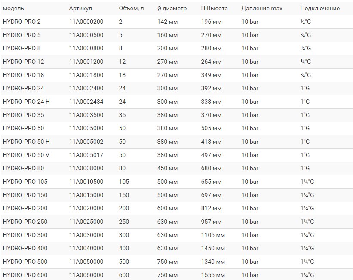Click article number 11A0010500
The width and height of the screenshot is (353, 280).
point(86,182)
